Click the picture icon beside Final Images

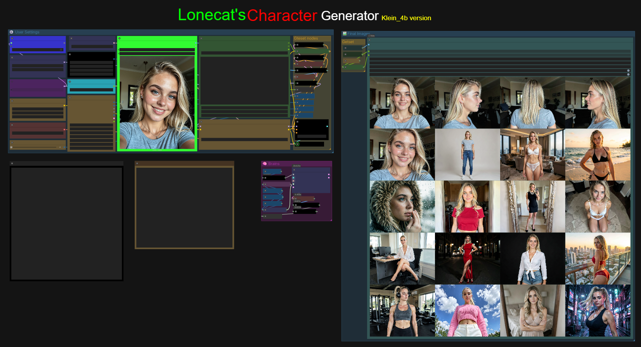(345, 34)
